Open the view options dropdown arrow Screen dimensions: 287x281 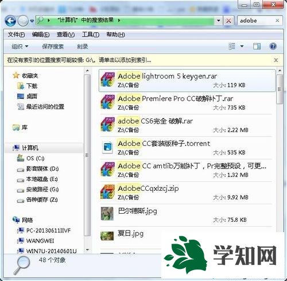tap(242, 47)
